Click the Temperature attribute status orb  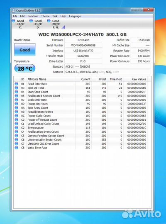17,128
